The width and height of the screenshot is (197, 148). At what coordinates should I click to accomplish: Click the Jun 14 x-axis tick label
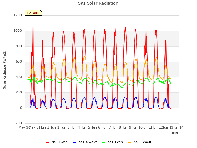(x=178, y=127)
